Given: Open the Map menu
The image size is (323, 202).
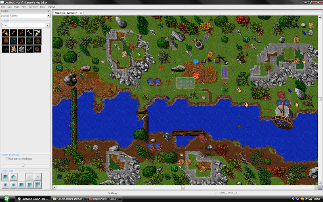Looking at the screenshot, I should coord(16,7).
